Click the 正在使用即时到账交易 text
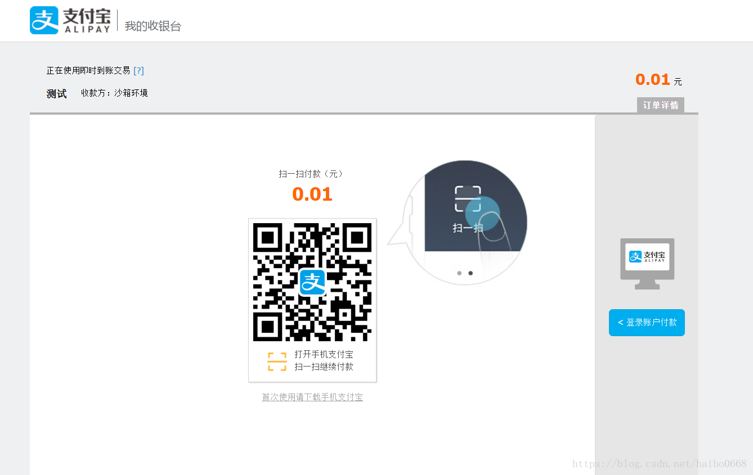 88,70
